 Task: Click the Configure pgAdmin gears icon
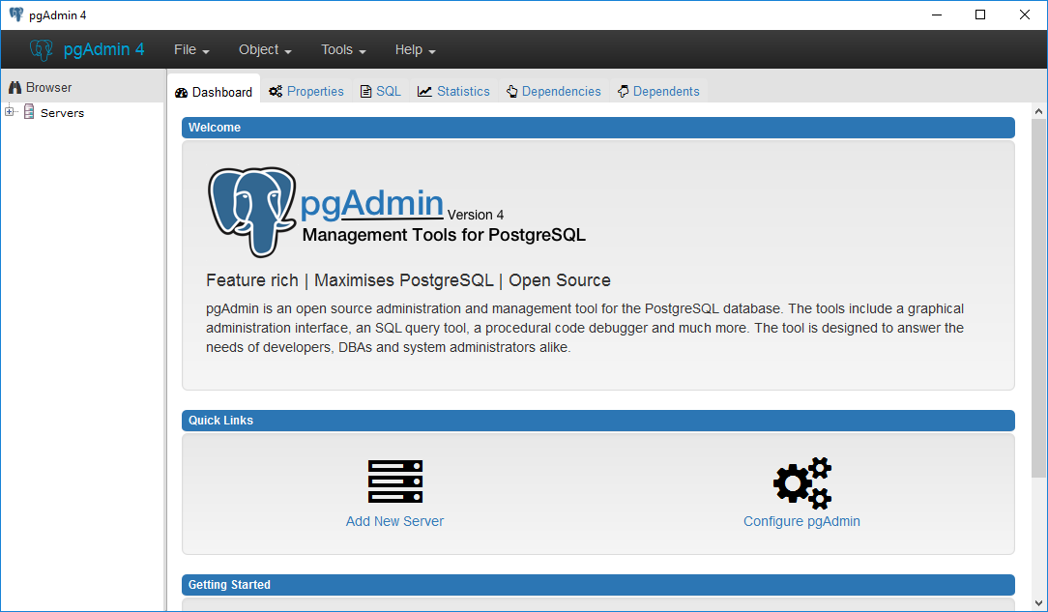click(x=802, y=483)
